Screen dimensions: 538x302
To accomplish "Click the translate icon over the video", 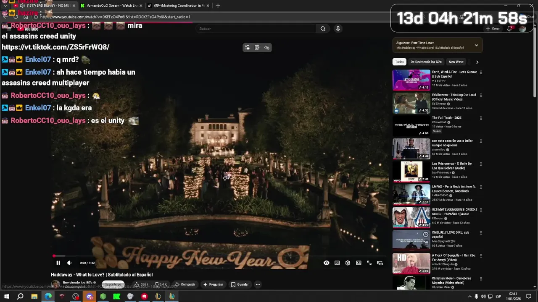I will point(266,47).
